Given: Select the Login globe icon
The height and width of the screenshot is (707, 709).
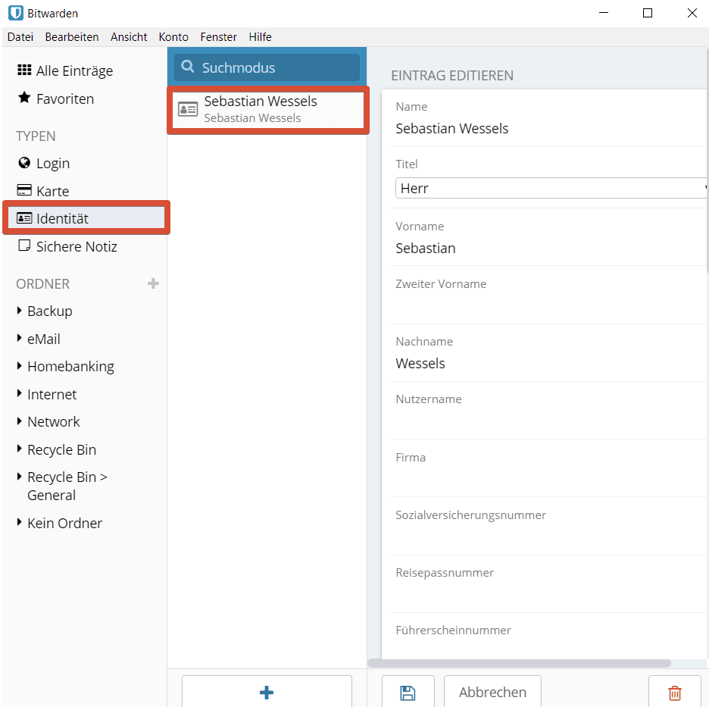Looking at the screenshot, I should [24, 163].
